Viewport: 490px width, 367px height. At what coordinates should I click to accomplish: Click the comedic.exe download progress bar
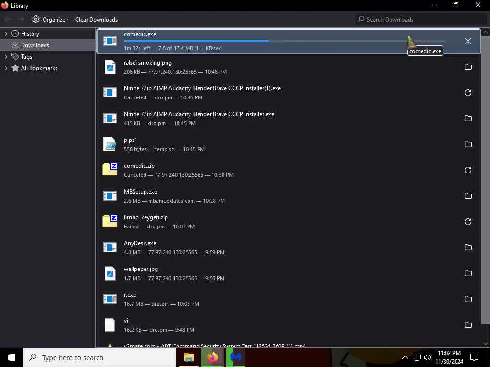click(x=285, y=41)
